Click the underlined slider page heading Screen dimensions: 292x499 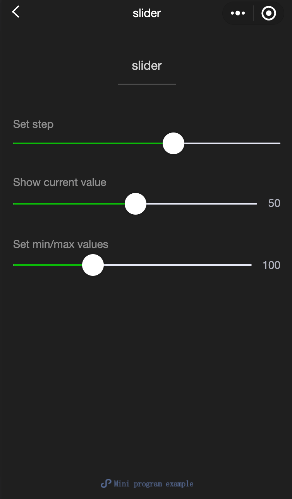146,66
